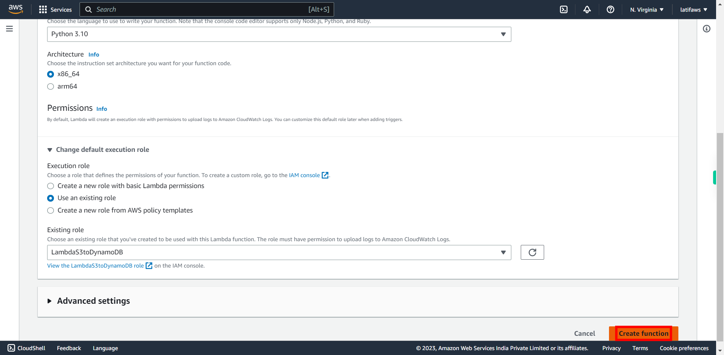Open Feedback in the footer

[69, 348]
